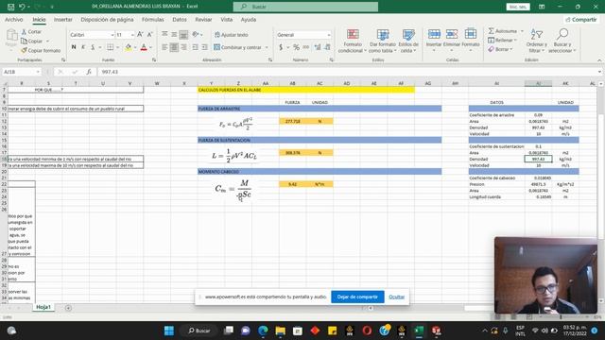Click the Name Box showing AJ18
This screenshot has width=605, height=340.
(x=21, y=72)
